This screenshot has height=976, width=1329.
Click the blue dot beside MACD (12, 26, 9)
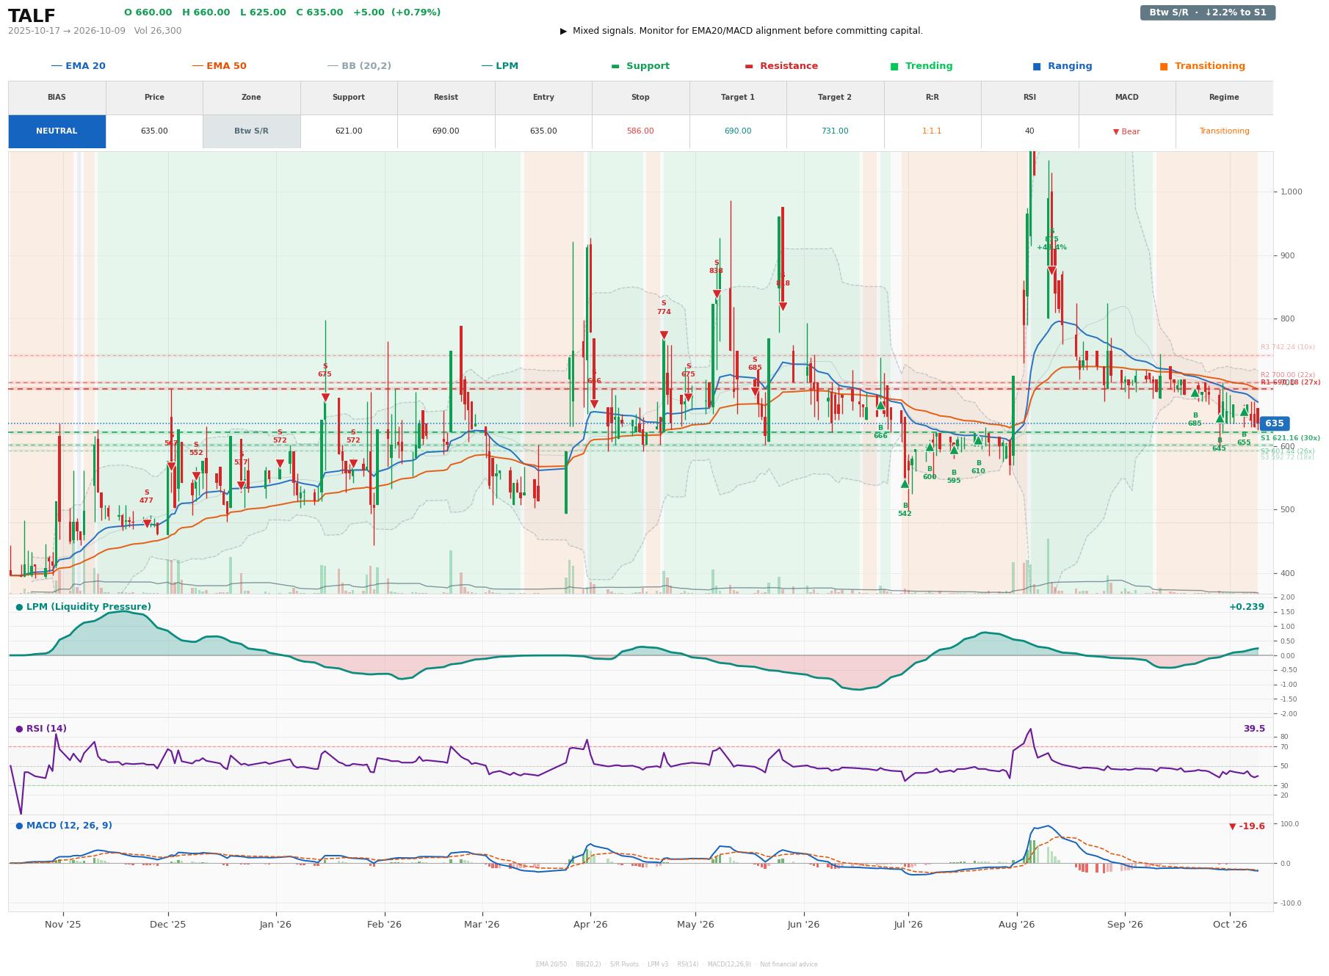click(19, 826)
